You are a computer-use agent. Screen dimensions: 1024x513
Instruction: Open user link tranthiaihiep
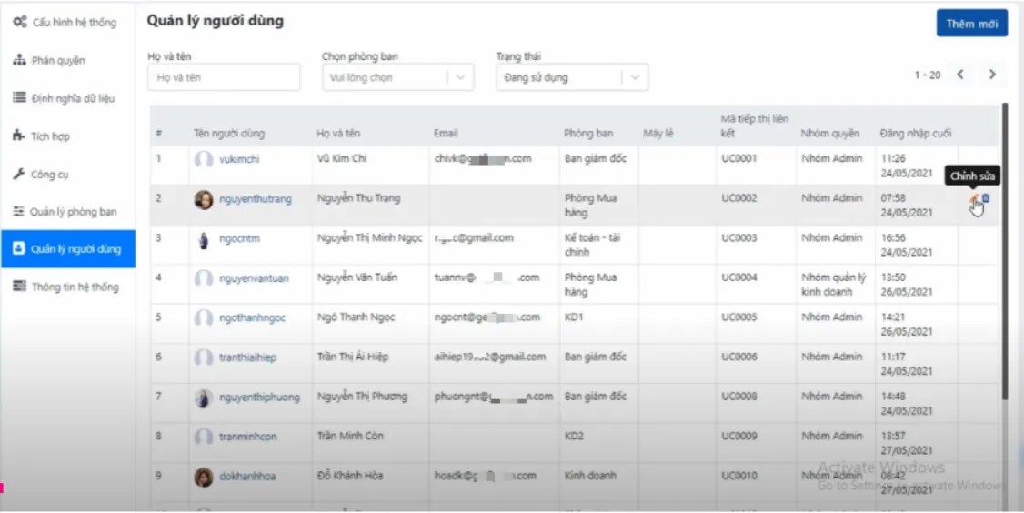coord(247,357)
